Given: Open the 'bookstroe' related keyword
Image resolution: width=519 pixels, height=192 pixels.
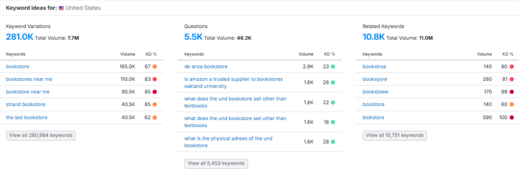Looking at the screenshot, I should (375, 66).
